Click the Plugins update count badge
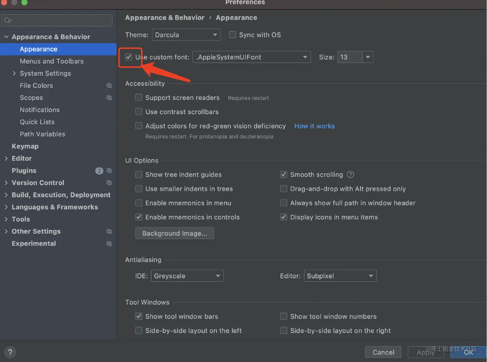Screen dimensions: 487x362 [x=99, y=171]
